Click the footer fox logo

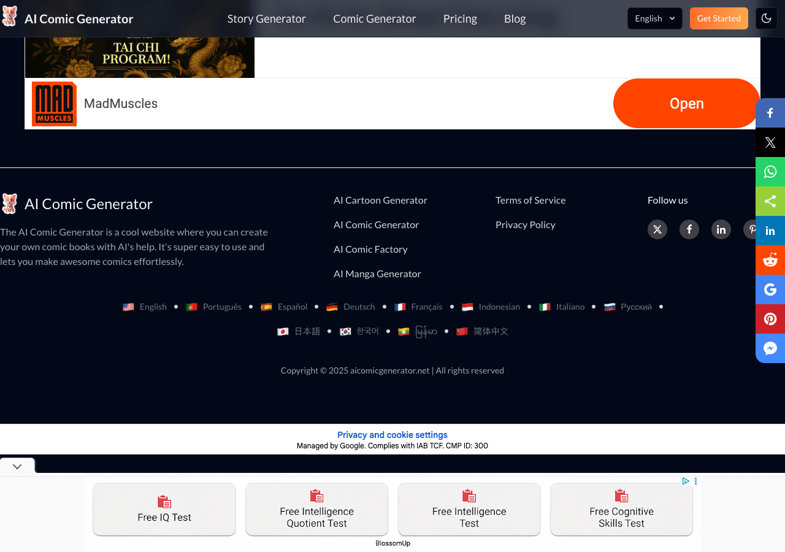pos(9,204)
